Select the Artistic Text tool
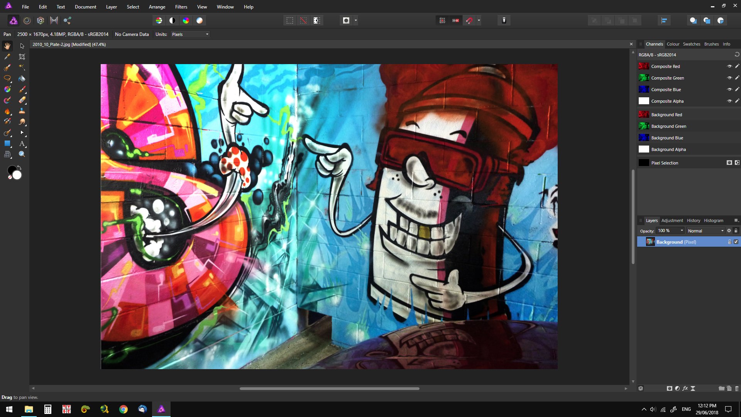 point(22,143)
